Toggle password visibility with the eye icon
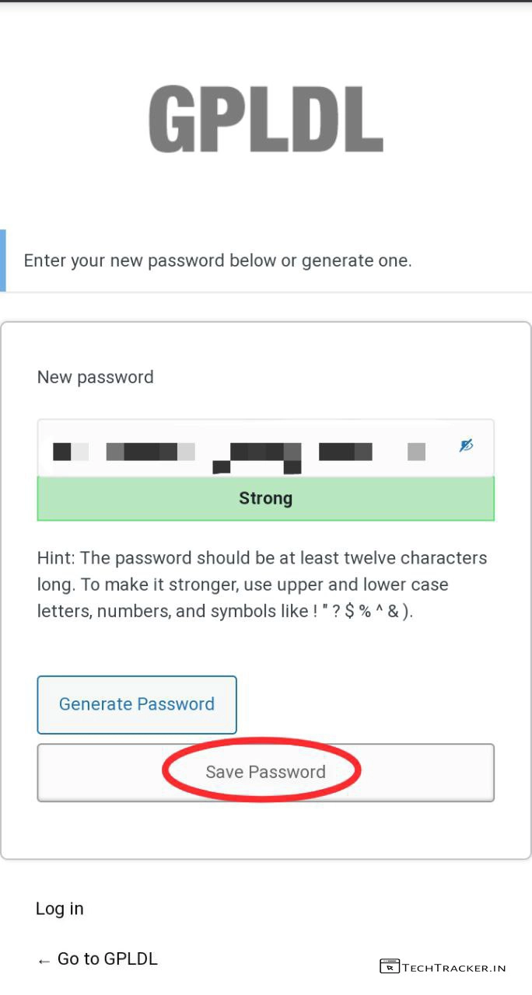 [466, 445]
